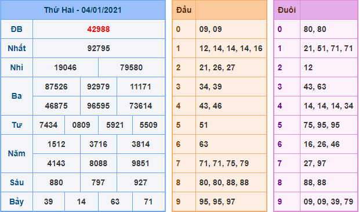Click Đuôi row 8 values 88, 88
The width and height of the screenshot is (359, 212).
click(x=315, y=182)
